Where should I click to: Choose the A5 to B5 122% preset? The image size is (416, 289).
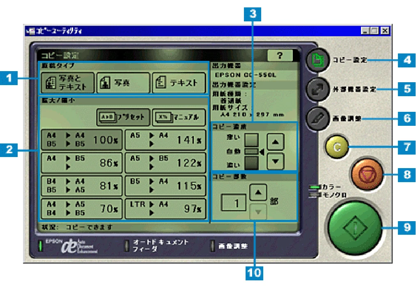(x=165, y=162)
